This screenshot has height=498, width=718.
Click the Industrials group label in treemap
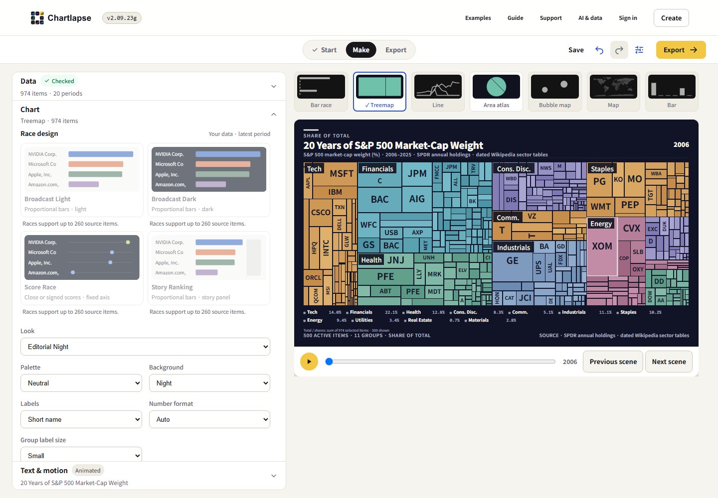(x=513, y=248)
